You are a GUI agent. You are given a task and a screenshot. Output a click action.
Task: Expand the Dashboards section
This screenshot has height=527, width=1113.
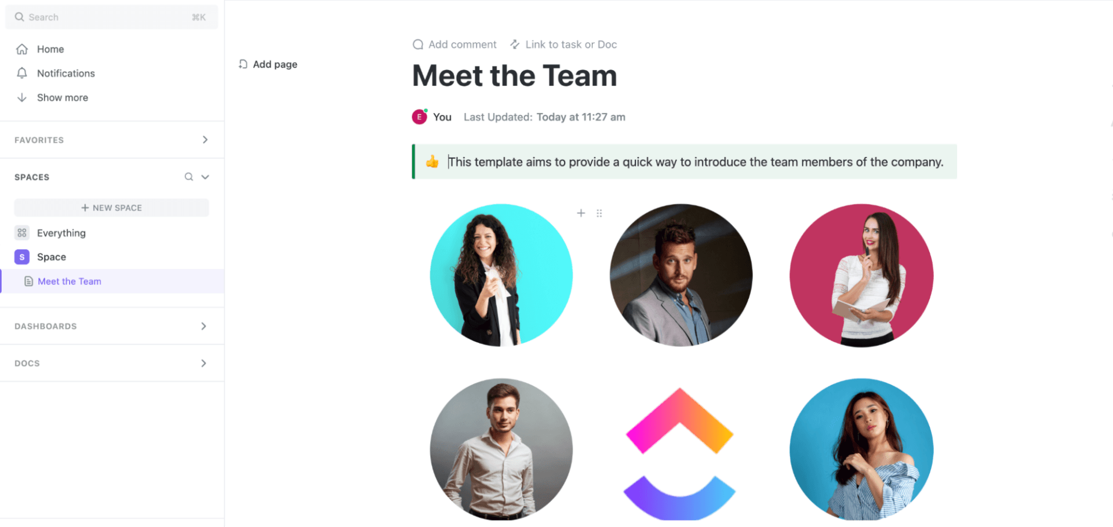[x=203, y=326]
